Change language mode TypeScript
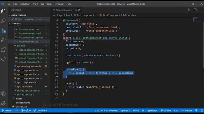Image resolution: width=204 pixels, height=114 pixels. 152,111
